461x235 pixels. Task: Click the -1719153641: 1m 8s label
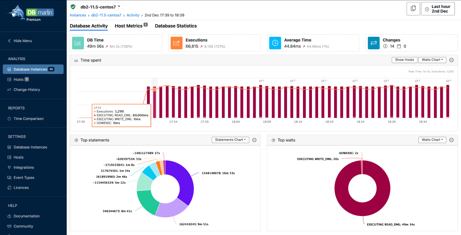point(118,165)
